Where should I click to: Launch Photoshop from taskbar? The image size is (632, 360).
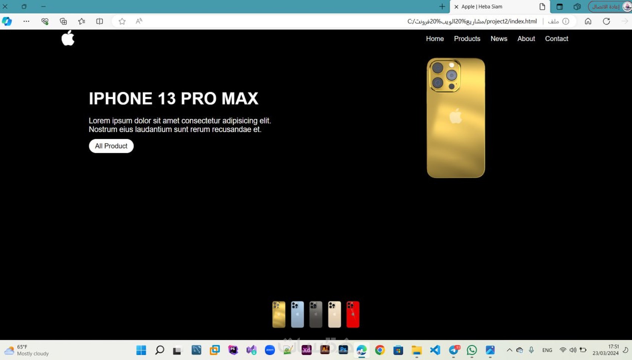(343, 350)
